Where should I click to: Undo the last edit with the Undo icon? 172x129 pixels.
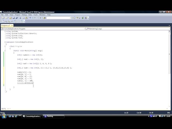[x=30, y=18]
